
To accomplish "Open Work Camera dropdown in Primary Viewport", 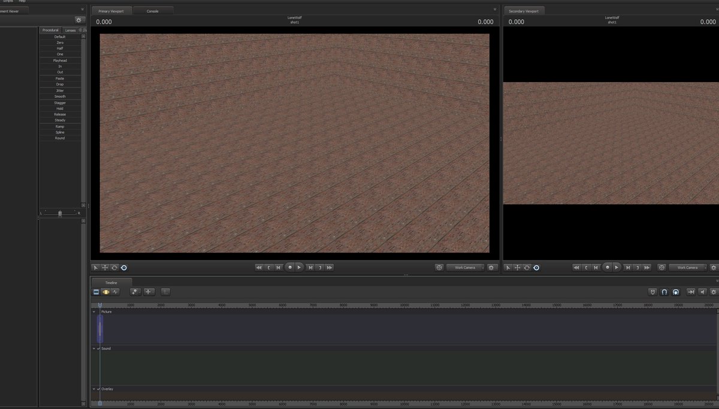I will click(x=466, y=268).
